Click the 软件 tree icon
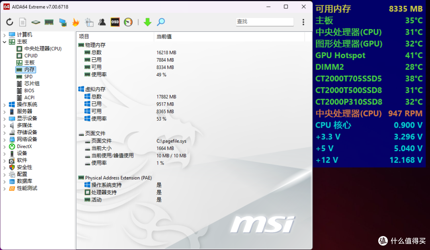Viewport: 430px width, 250px height. tap(12, 160)
